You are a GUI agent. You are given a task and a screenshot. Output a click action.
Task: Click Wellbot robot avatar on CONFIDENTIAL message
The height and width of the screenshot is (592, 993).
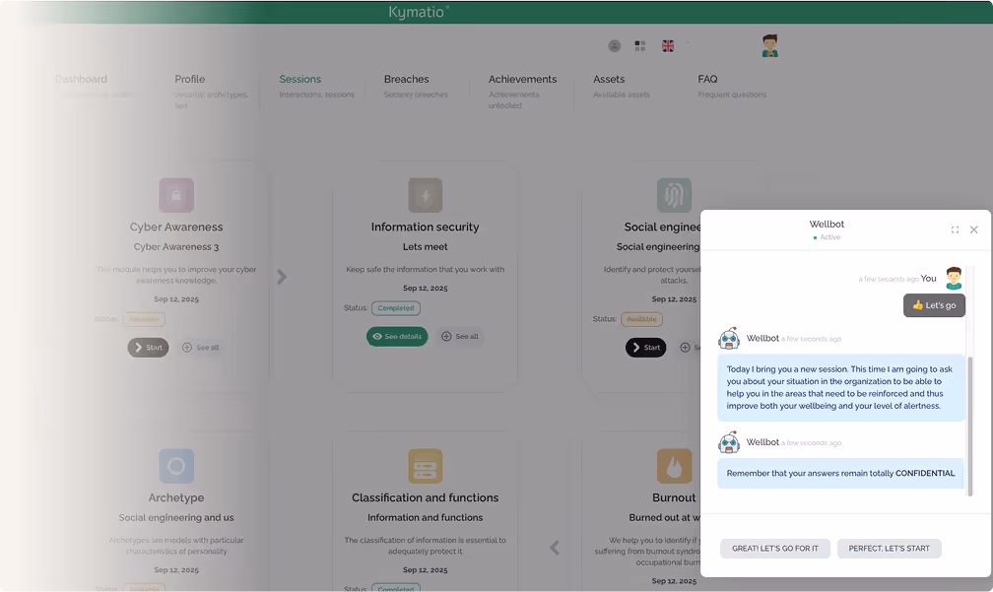[729, 442]
